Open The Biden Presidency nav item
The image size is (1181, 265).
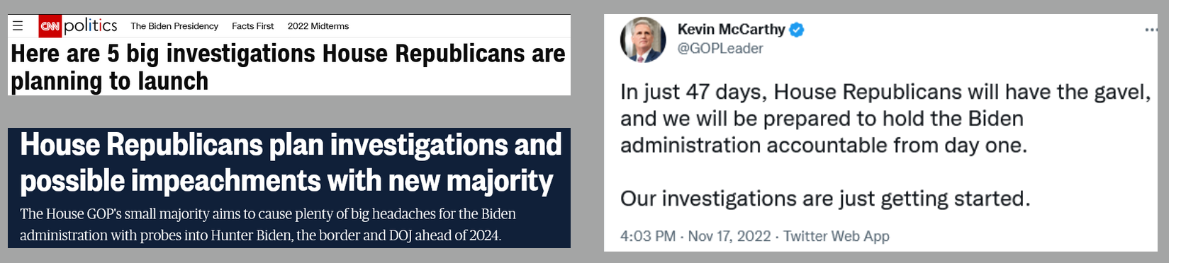[x=174, y=26]
